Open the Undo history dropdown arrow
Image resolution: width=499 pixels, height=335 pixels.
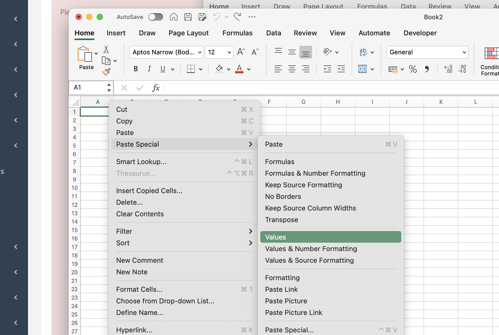coord(226,17)
